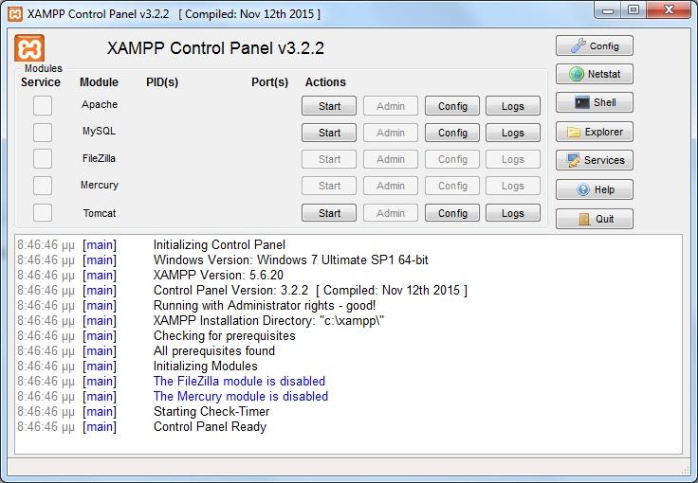Open Config via the wrench button
Image resolution: width=698 pixels, height=483 pixels.
[x=595, y=45]
